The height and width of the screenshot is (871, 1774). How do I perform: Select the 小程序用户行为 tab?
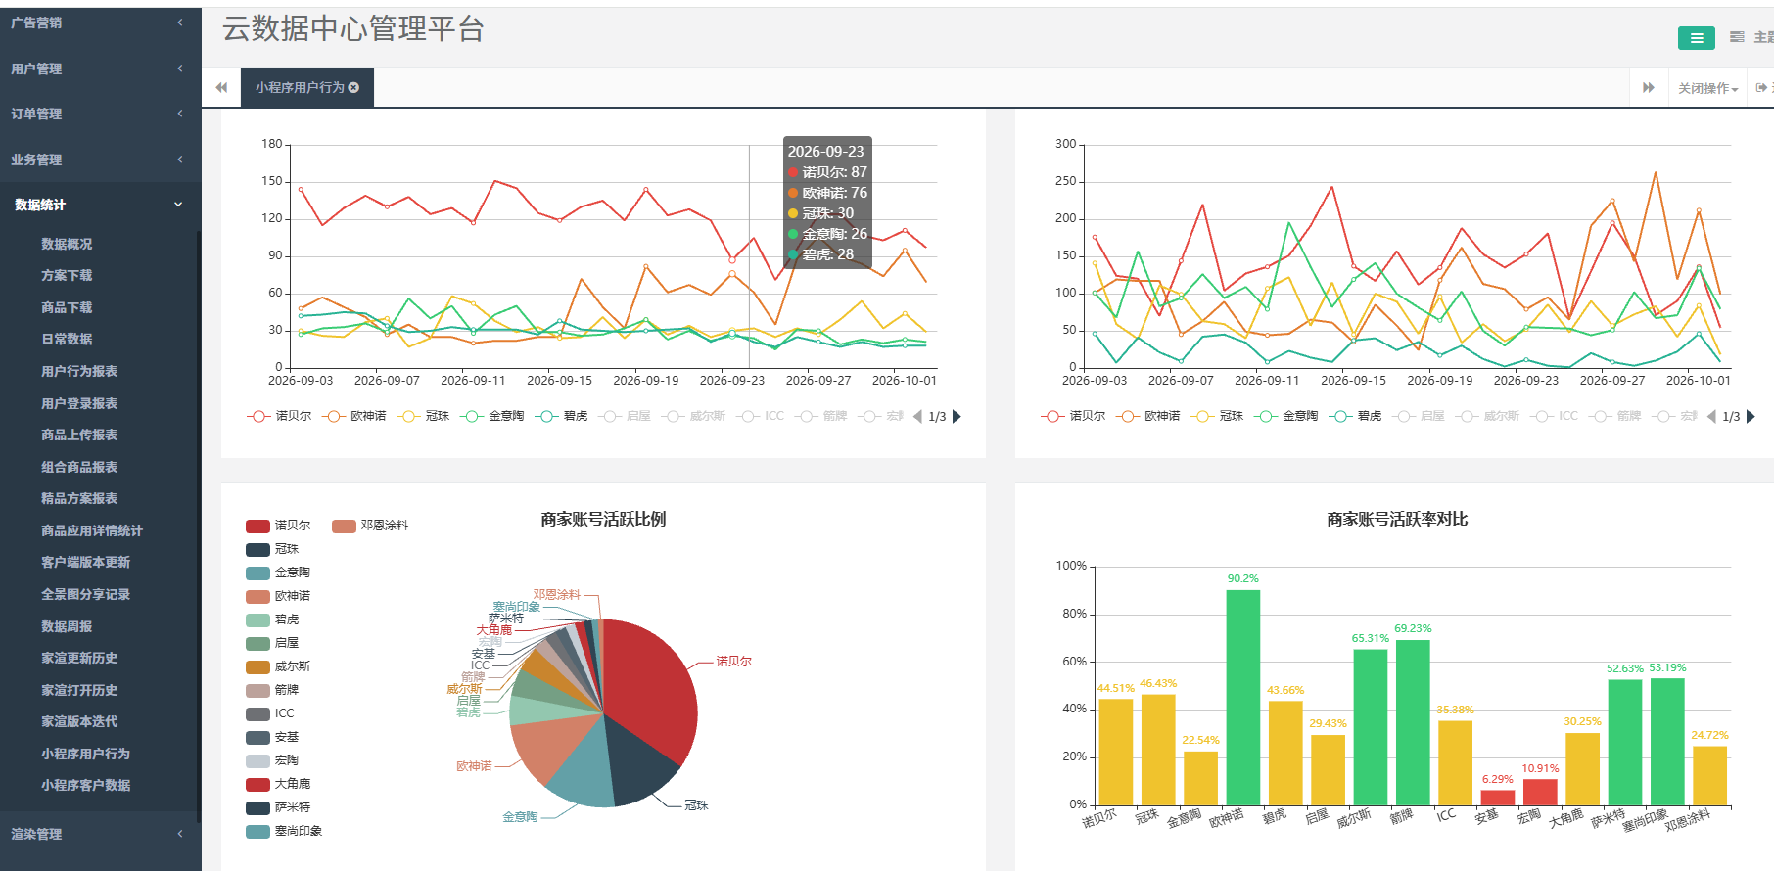pyautogui.click(x=307, y=87)
